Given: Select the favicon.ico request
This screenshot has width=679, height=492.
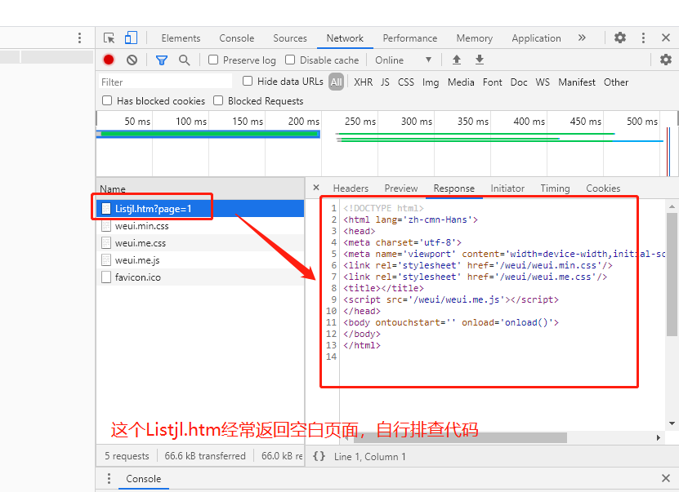Looking at the screenshot, I should (x=200, y=277).
